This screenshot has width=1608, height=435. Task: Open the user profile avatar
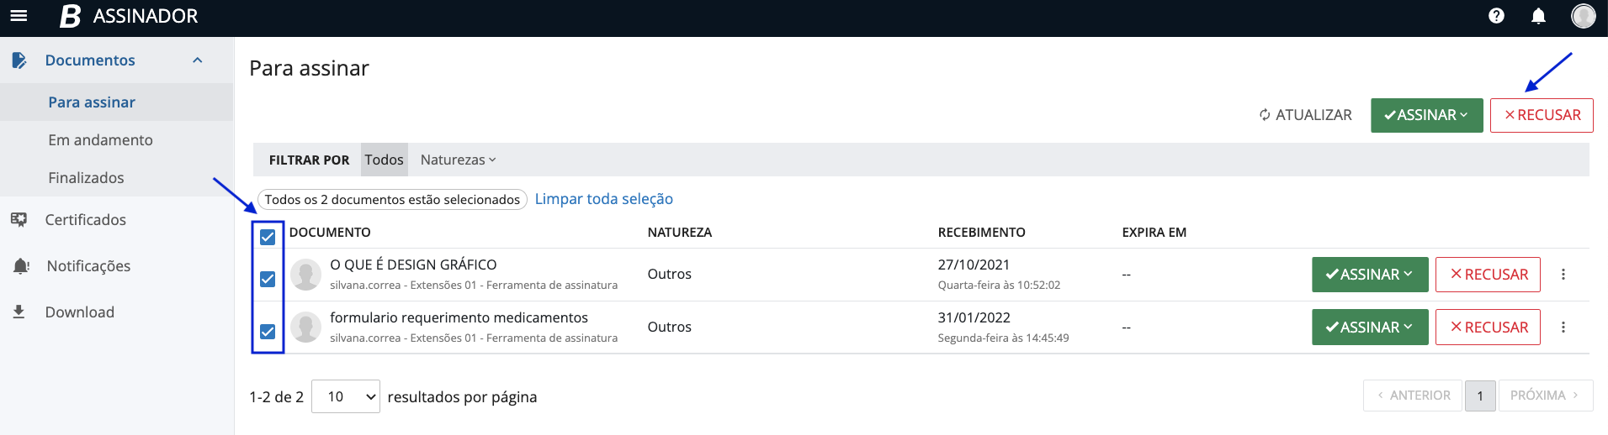coord(1583,16)
